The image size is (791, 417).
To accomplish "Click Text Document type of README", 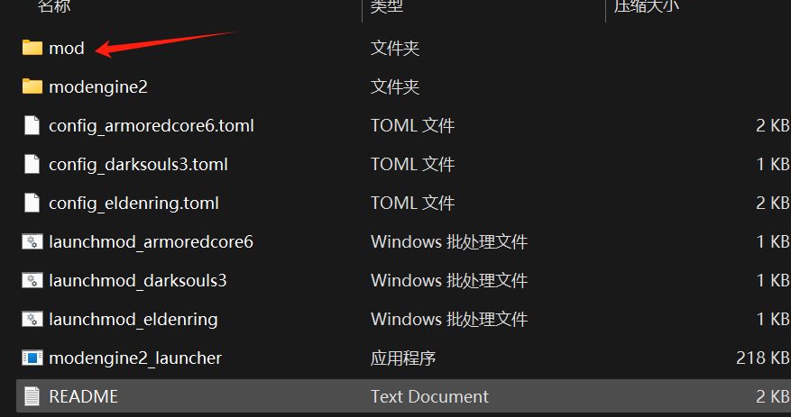I will click(429, 397).
